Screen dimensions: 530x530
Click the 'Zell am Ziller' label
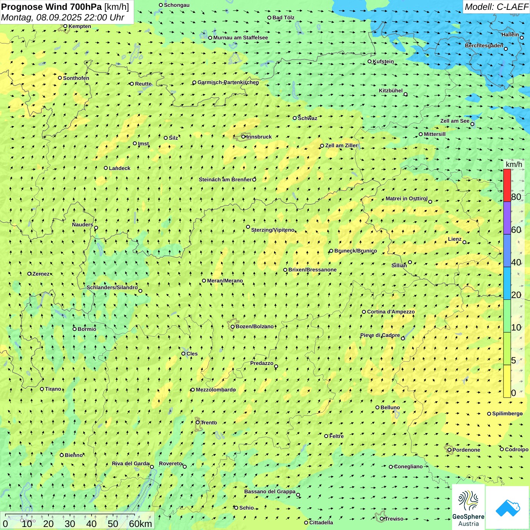pos(341,145)
